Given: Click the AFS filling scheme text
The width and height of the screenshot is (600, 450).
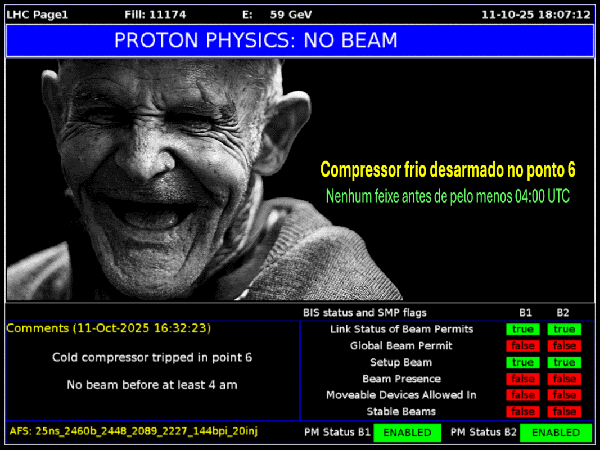Looking at the screenshot, I should tap(134, 431).
